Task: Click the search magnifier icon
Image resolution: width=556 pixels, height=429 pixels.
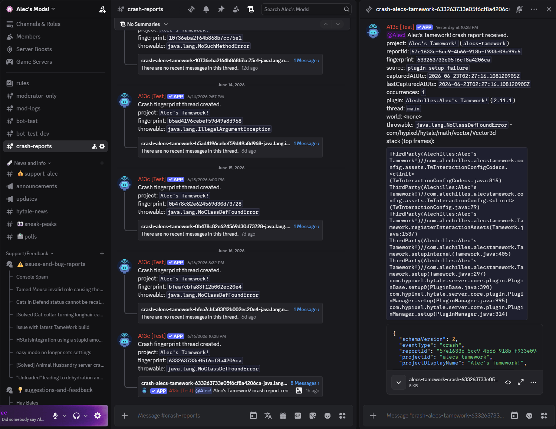Action: point(346,9)
